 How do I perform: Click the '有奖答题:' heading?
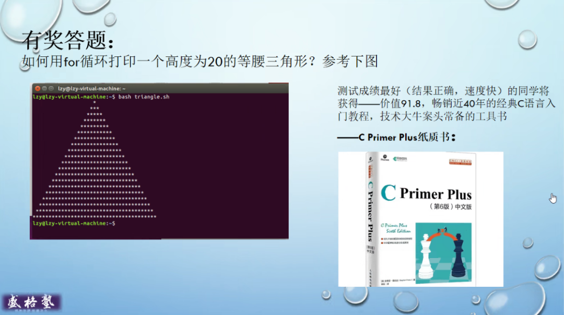67,40
